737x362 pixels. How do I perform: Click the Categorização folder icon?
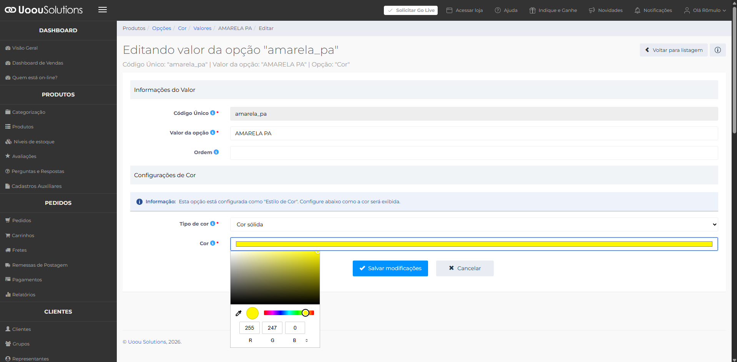tap(8, 112)
